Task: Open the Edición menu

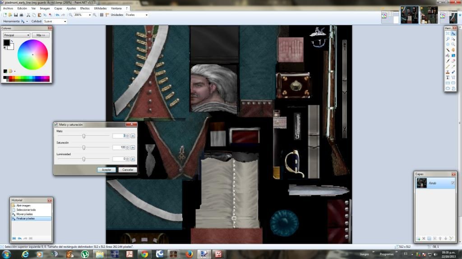Action: click(22, 8)
